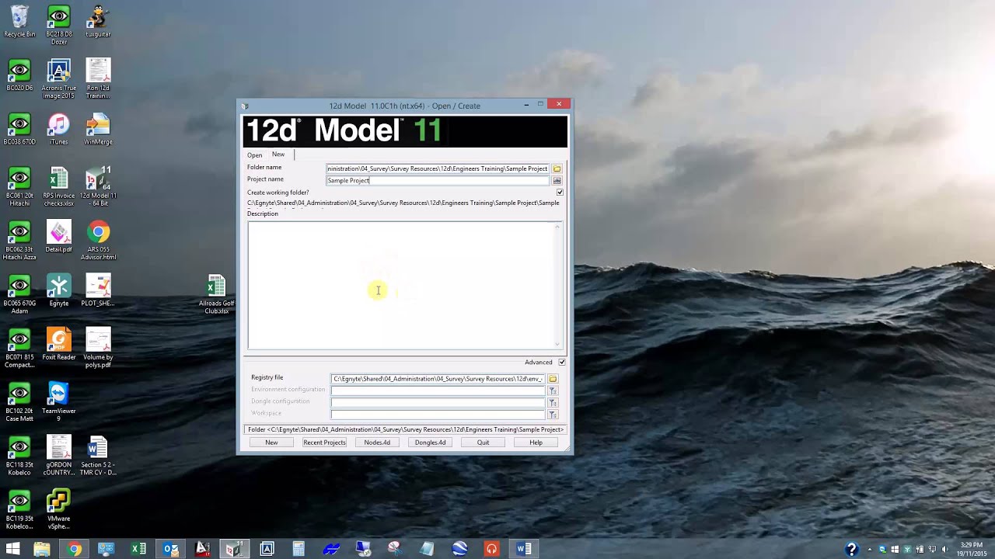Select Acronis True Image 2015 icon
Image resolution: width=995 pixels, height=559 pixels.
[x=59, y=79]
